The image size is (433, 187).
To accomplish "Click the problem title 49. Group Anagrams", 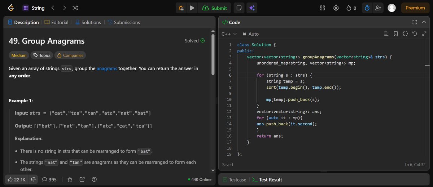I will 47,41.
